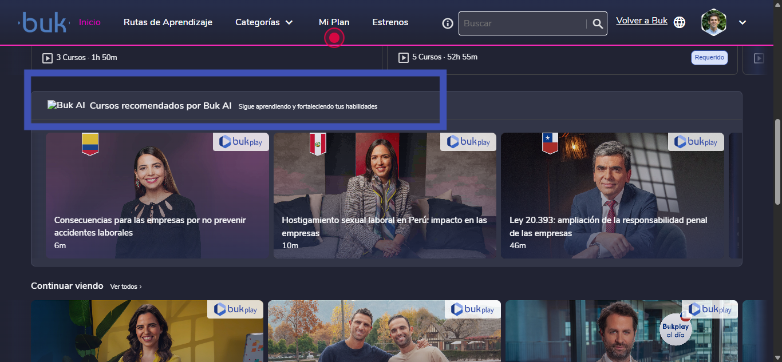This screenshot has width=782, height=362.
Task: Open Rutas de Aprendizaje menu item
Action: [168, 22]
